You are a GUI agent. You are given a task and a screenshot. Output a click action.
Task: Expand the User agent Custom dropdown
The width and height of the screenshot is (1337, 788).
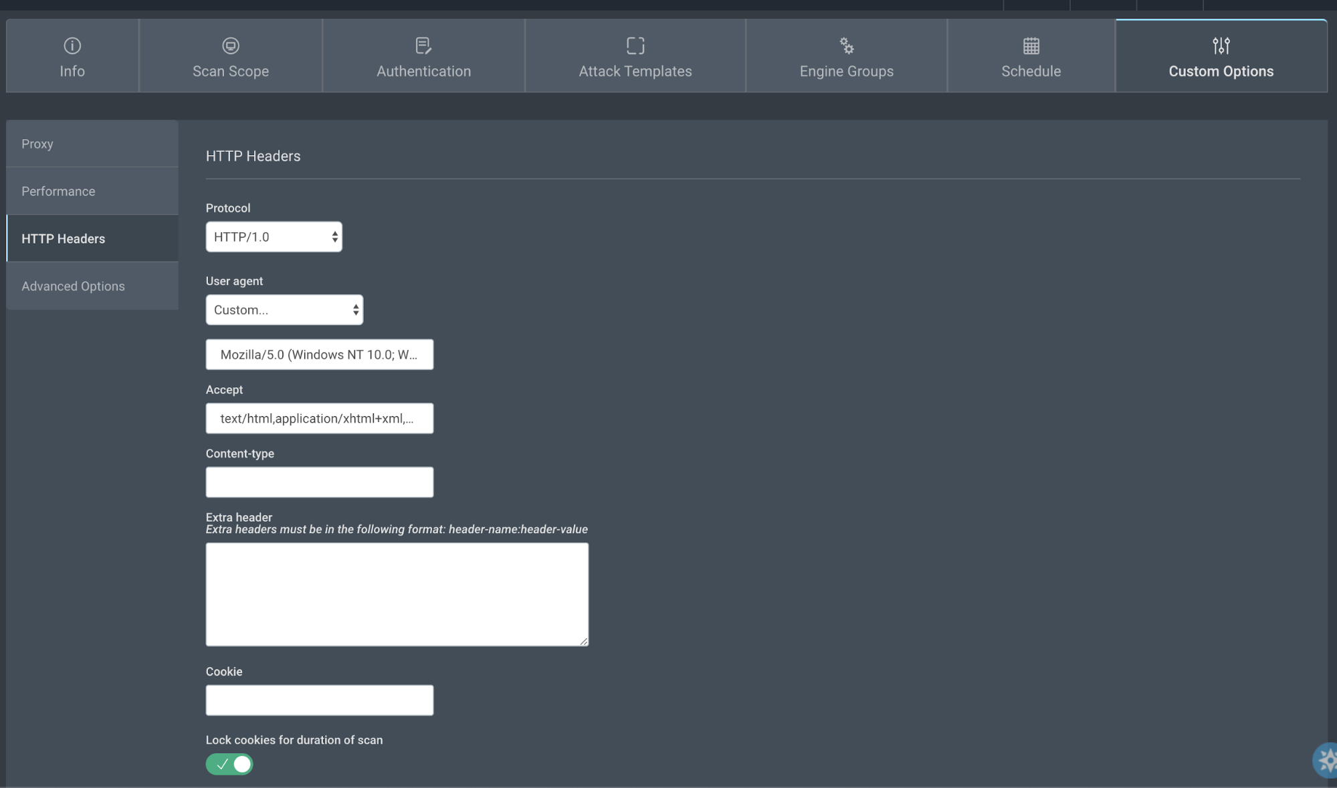[x=284, y=310]
